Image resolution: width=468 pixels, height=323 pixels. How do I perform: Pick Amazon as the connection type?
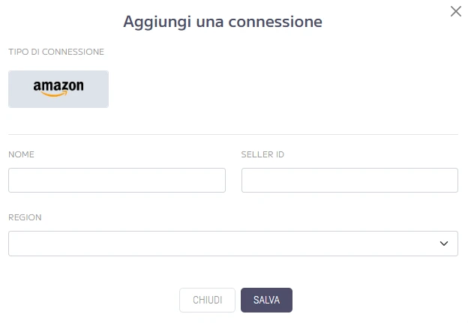point(58,89)
